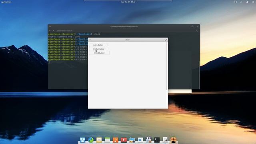
Task: Open the Mail app in the dock
Action: (99, 140)
